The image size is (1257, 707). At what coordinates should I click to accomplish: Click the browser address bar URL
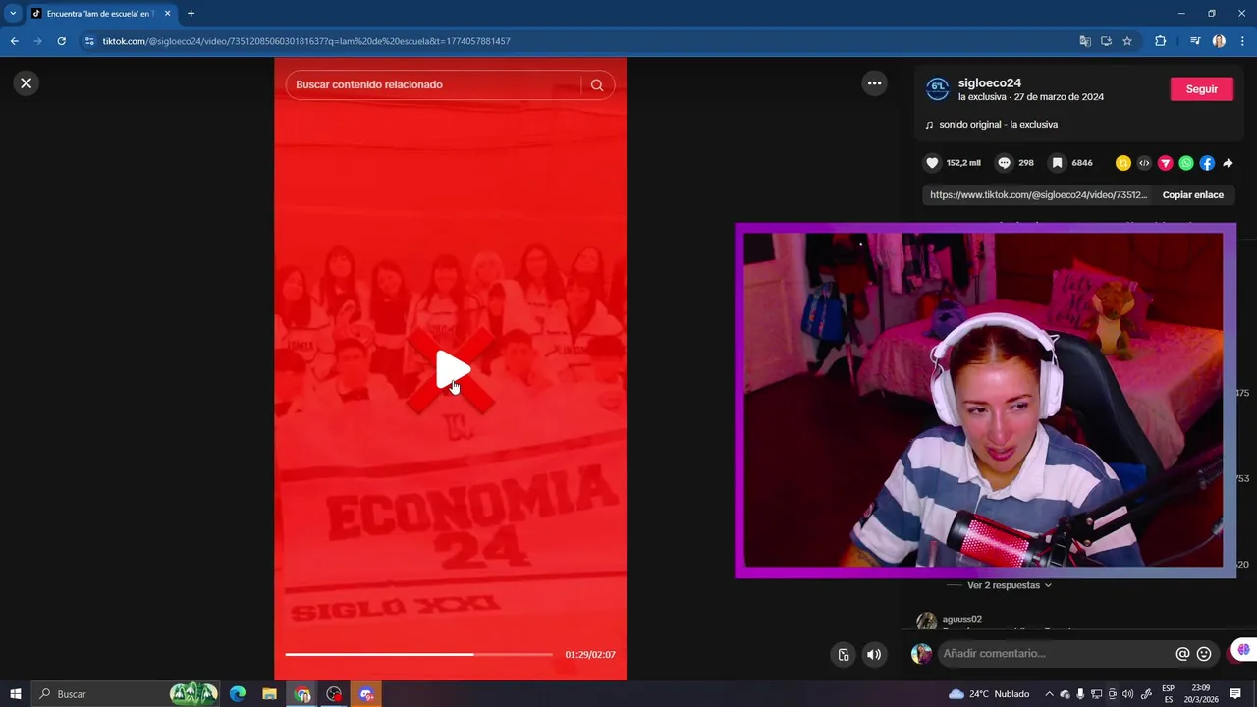[x=306, y=41]
